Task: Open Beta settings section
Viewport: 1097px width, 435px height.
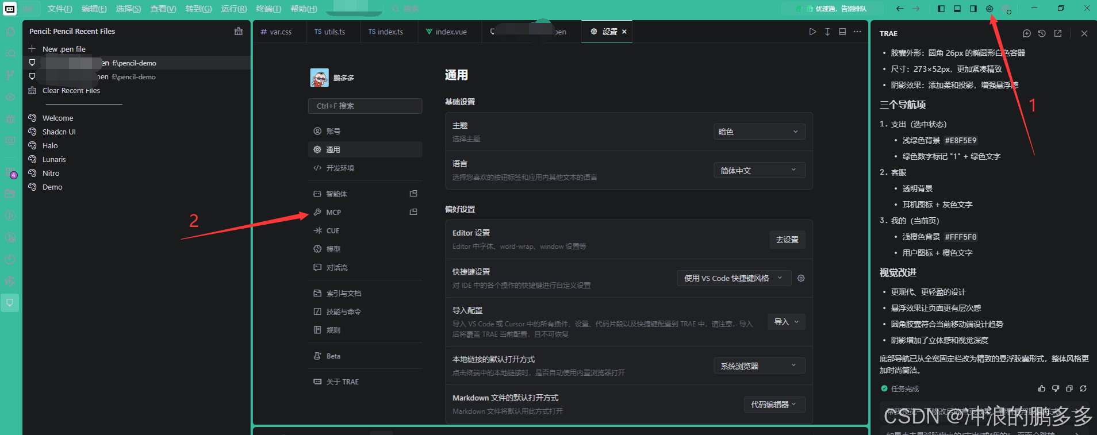Action: [x=365, y=356]
